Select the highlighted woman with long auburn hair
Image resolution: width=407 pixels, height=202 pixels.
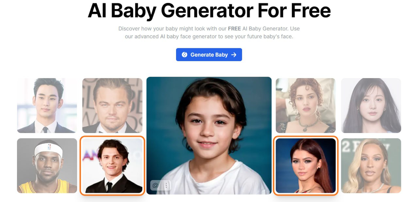[306, 166]
